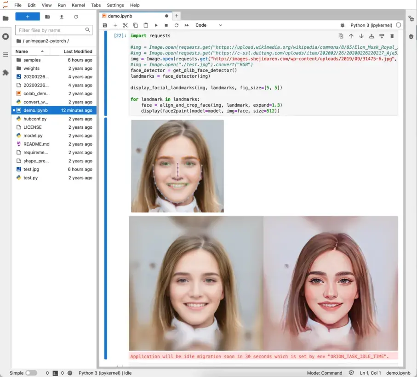The image size is (417, 377).
Task: Click the anime-styled output face image
Action: coord(330,283)
